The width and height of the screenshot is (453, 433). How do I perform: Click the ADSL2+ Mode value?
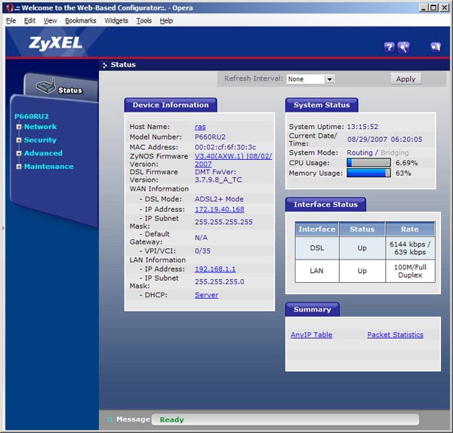click(x=219, y=199)
